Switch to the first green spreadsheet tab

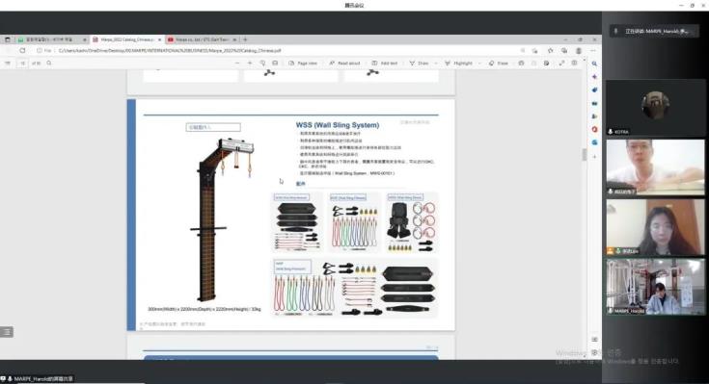51,39
